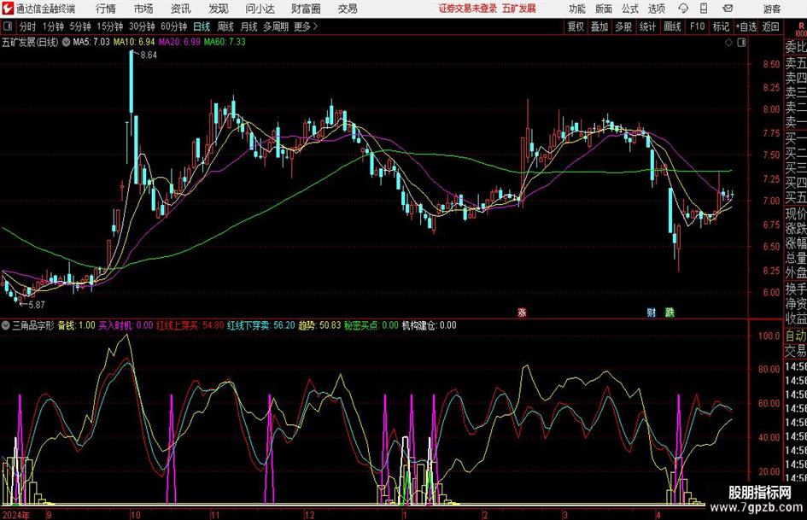The width and height of the screenshot is (807, 520).
Task: Open the 资讯 menu
Action: [181, 9]
